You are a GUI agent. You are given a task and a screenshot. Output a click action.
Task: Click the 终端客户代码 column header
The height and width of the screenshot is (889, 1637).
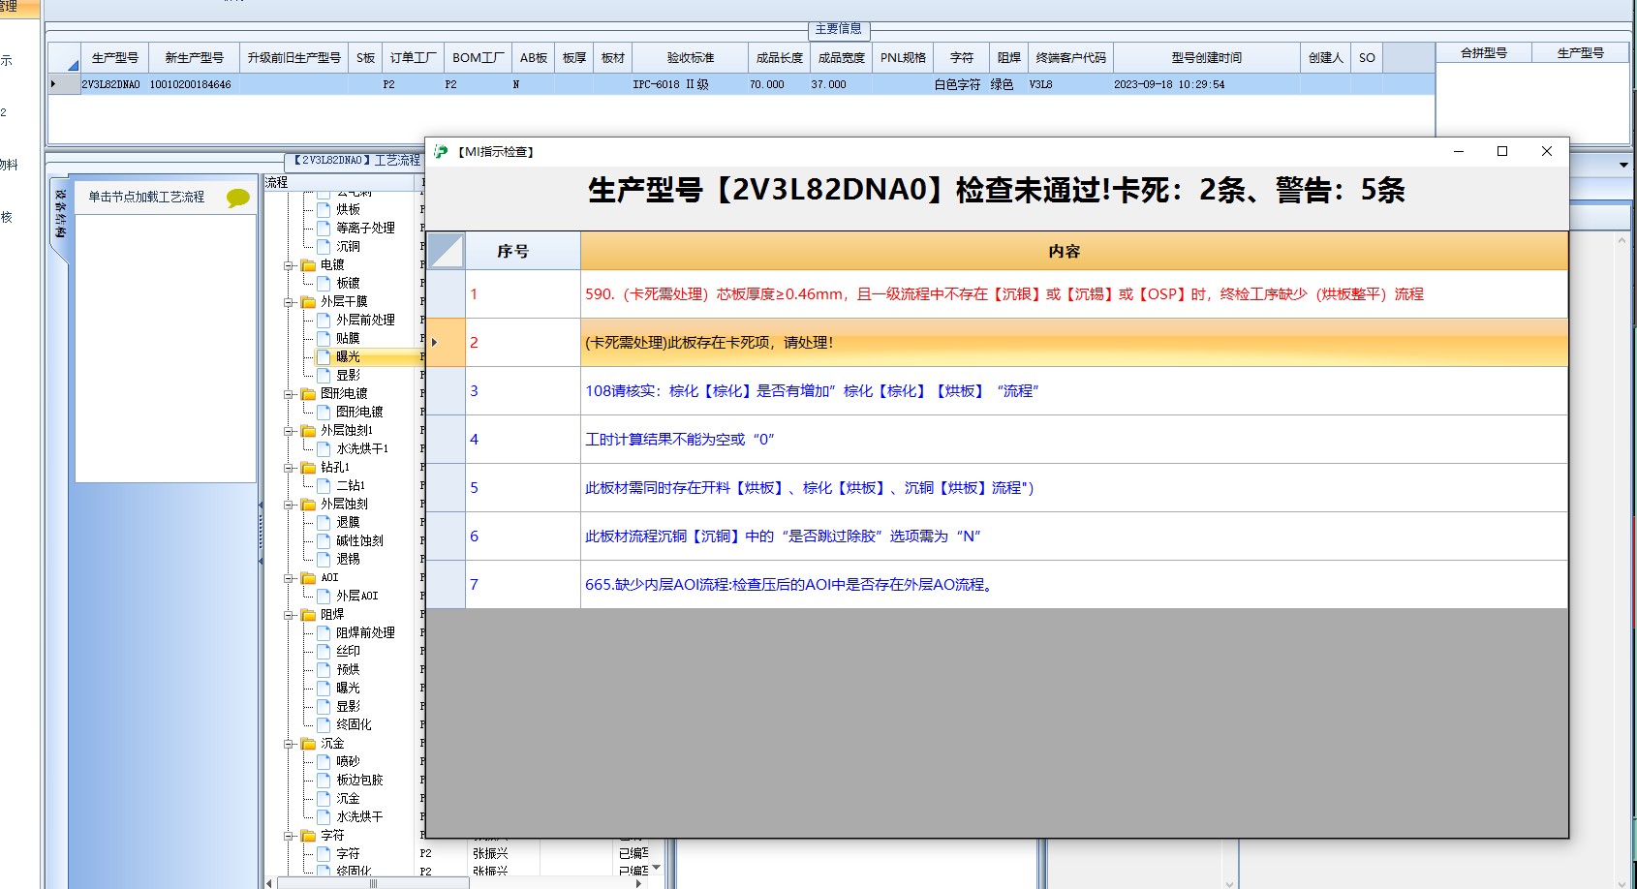coord(1071,58)
